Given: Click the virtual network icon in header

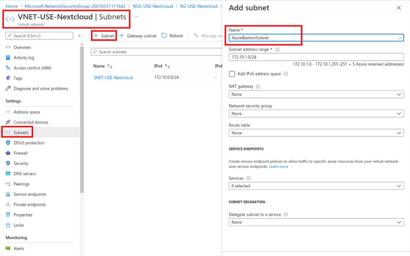Looking at the screenshot, I should [10, 19].
